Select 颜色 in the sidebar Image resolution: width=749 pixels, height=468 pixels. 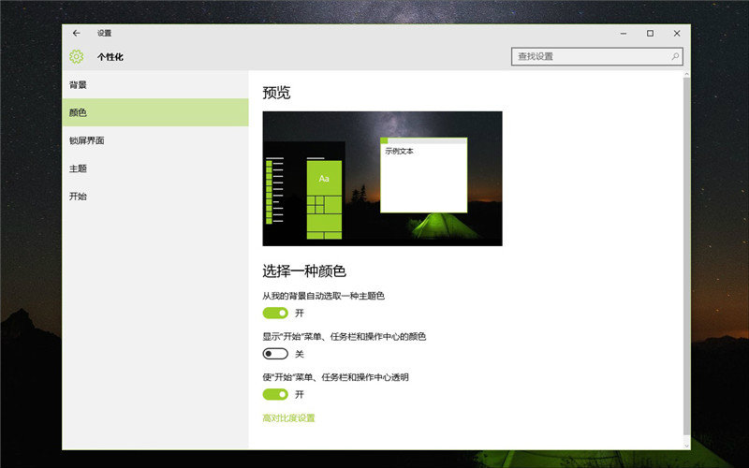[79, 112]
